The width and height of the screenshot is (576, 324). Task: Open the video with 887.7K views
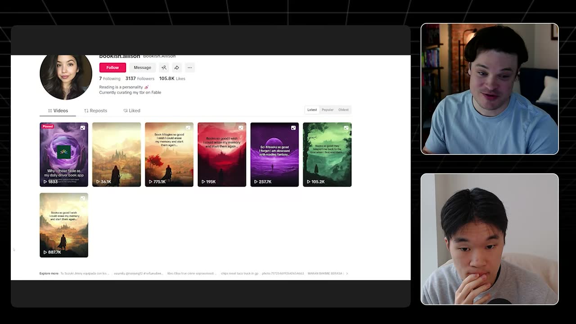[64, 225]
